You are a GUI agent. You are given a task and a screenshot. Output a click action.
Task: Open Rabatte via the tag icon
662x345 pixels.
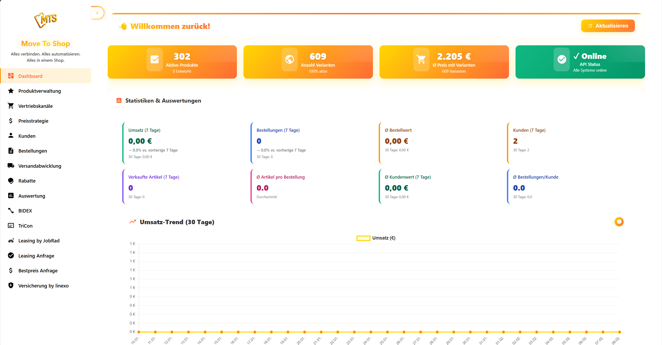pyautogui.click(x=11, y=180)
